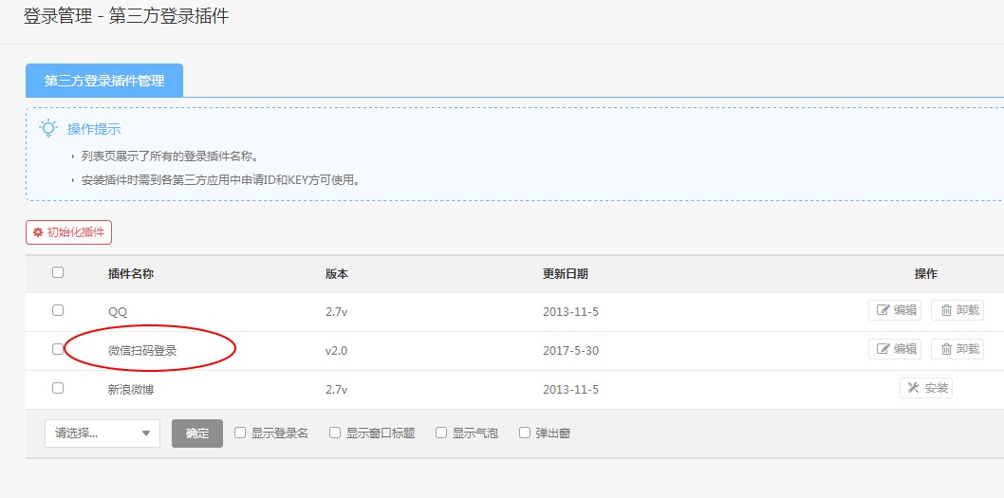1004x498 pixels.
Task: Select the 微信扫码登录 row checkbox
Action: pyautogui.click(x=58, y=349)
